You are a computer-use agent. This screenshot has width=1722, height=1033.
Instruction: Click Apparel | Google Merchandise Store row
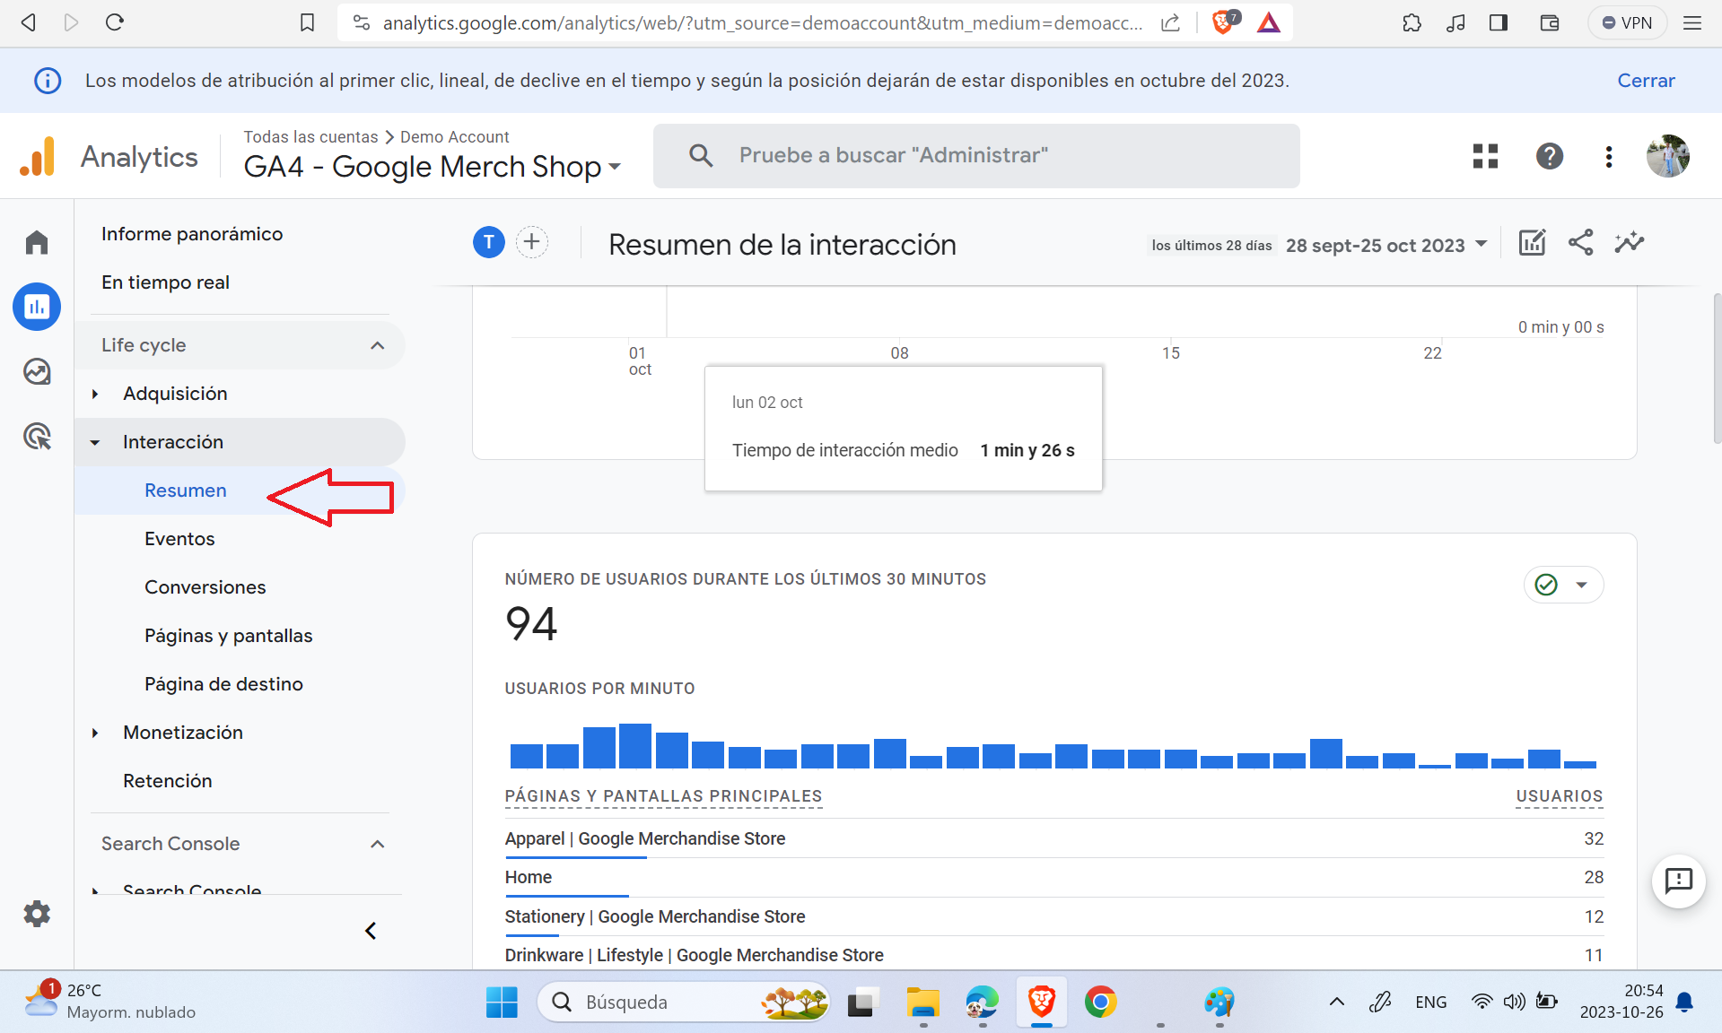pos(1053,838)
